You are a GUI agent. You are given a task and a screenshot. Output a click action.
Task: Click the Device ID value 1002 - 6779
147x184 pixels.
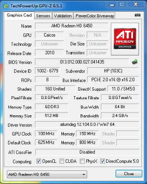coord(48,71)
